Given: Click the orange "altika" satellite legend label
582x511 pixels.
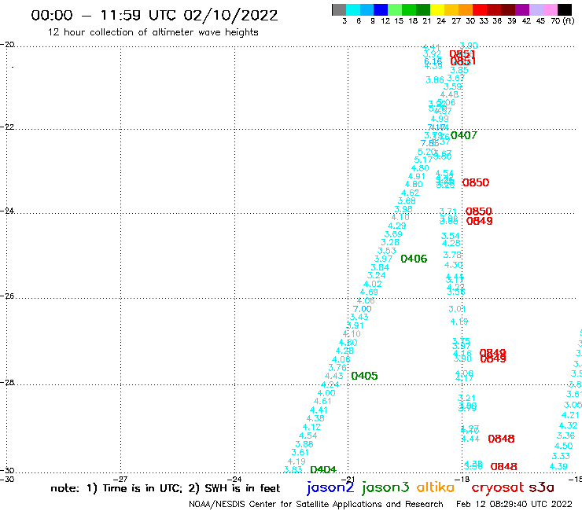Looking at the screenshot, I should (436, 487).
